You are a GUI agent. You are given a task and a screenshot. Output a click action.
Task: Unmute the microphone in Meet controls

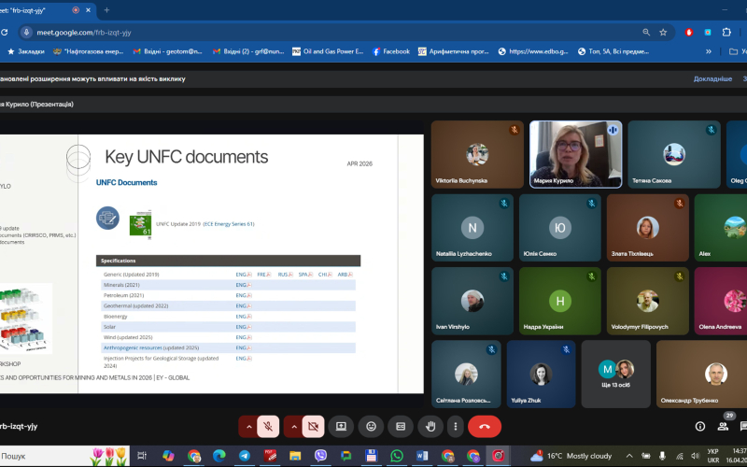[268, 427]
